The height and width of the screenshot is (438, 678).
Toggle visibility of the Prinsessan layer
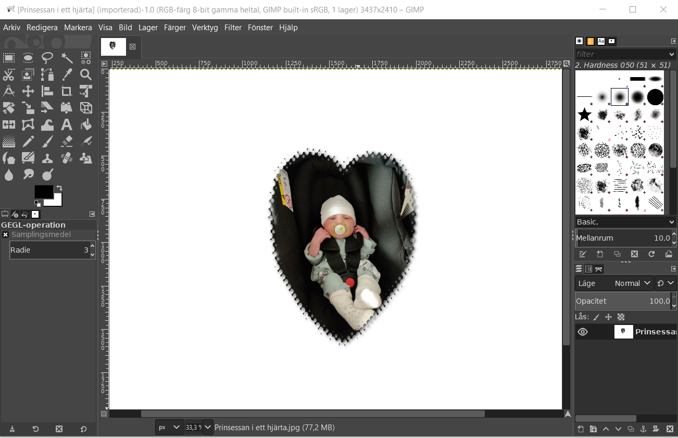tap(583, 332)
